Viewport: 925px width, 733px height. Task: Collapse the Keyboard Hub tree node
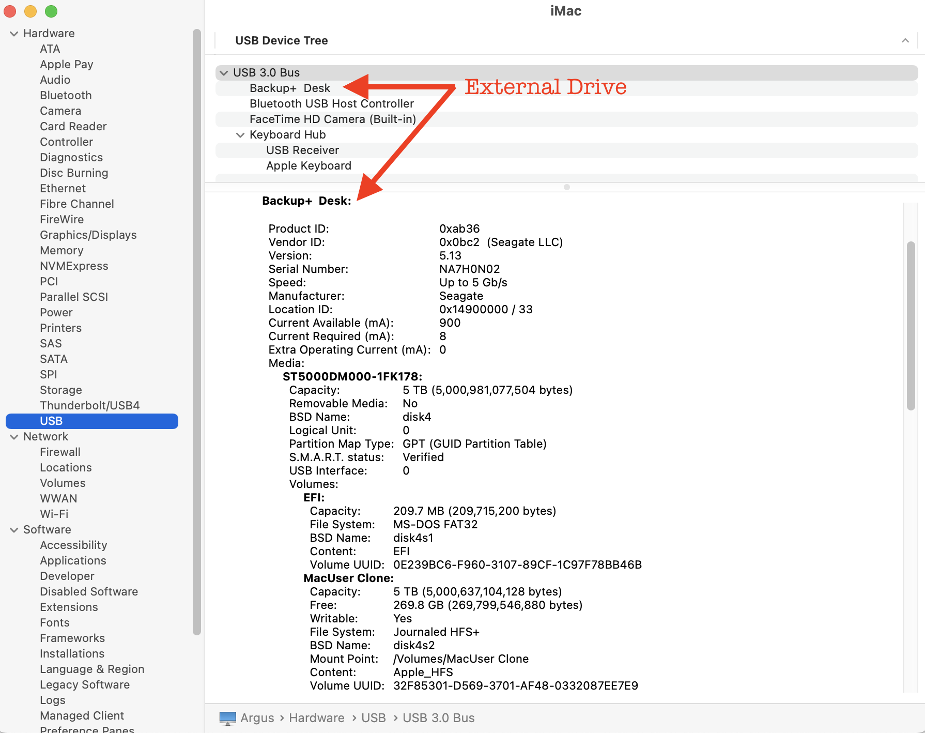[x=240, y=135]
